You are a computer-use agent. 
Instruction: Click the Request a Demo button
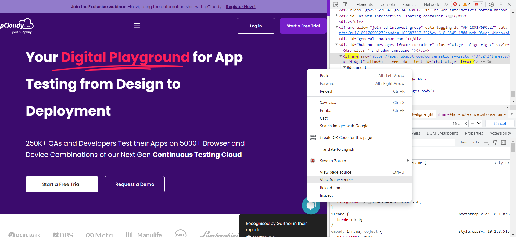click(135, 184)
